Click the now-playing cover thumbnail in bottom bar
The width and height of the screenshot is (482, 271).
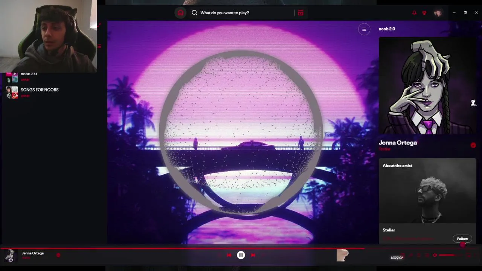tap(10, 256)
